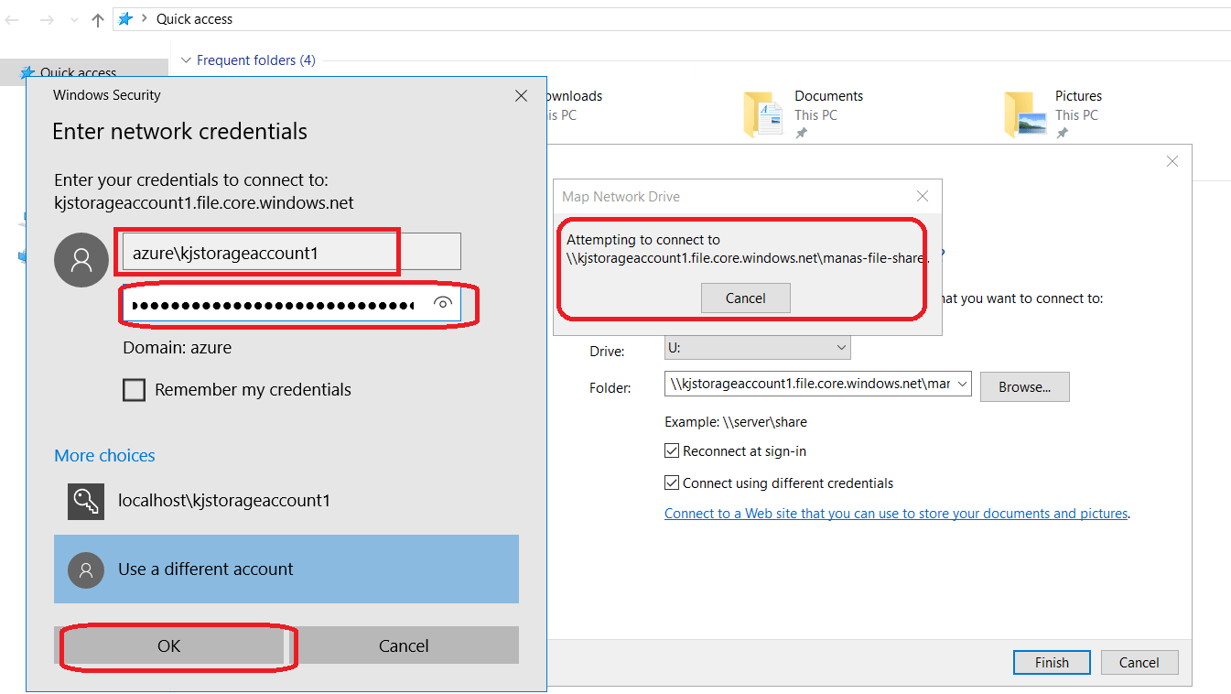Open the Drive letter U: dropdown
Screen dimensions: 1231x694
tap(758, 348)
